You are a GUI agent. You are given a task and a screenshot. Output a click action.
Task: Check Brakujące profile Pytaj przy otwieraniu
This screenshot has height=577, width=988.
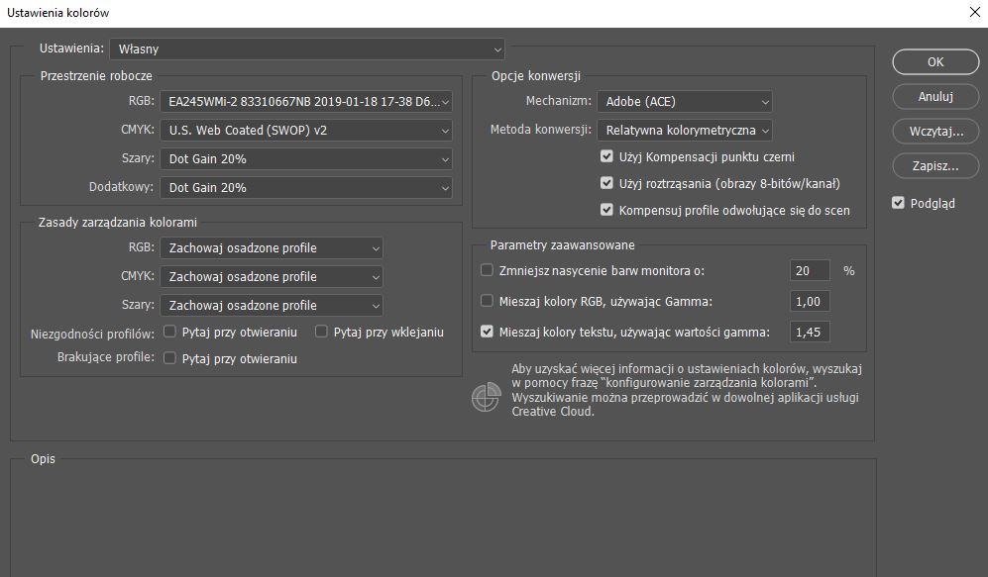170,358
